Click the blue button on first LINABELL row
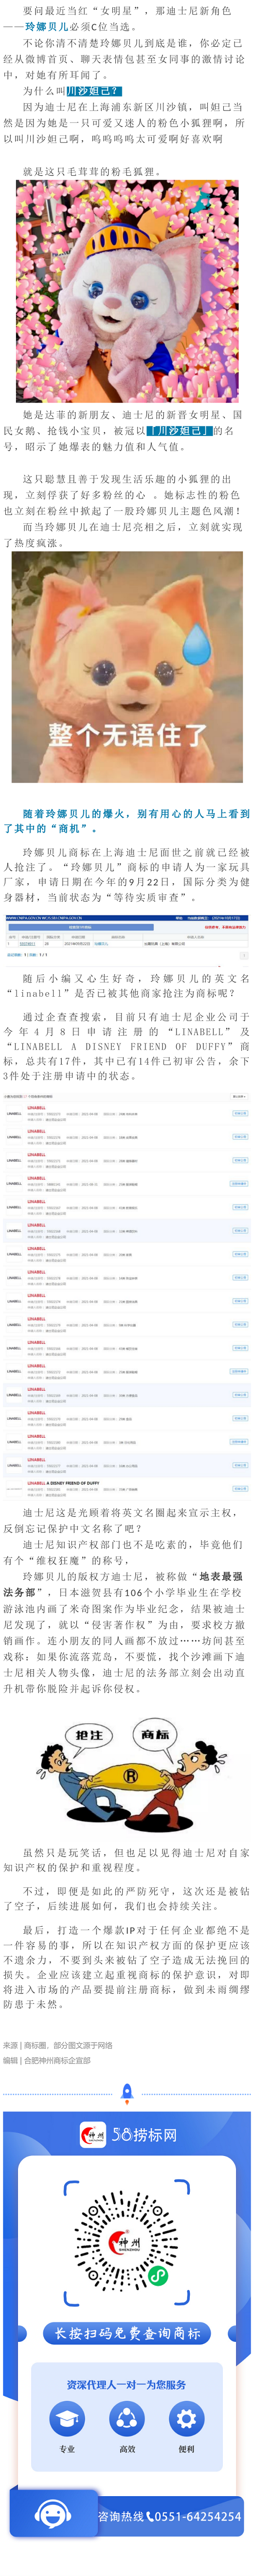This screenshot has width=254, height=2576. (240, 1113)
